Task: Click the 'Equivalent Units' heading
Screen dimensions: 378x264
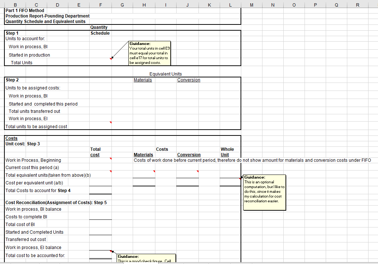Action: [166, 74]
